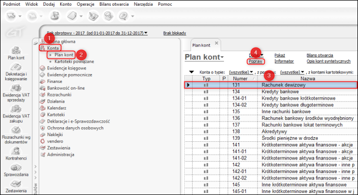Open the z poziomu filter dropdown
358x195 pixels.
coord(293,72)
